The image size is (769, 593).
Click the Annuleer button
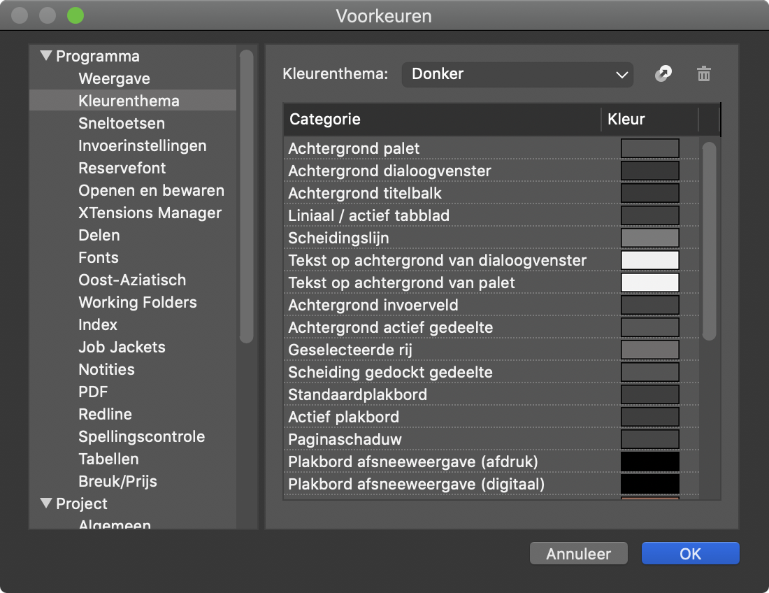[x=578, y=554]
